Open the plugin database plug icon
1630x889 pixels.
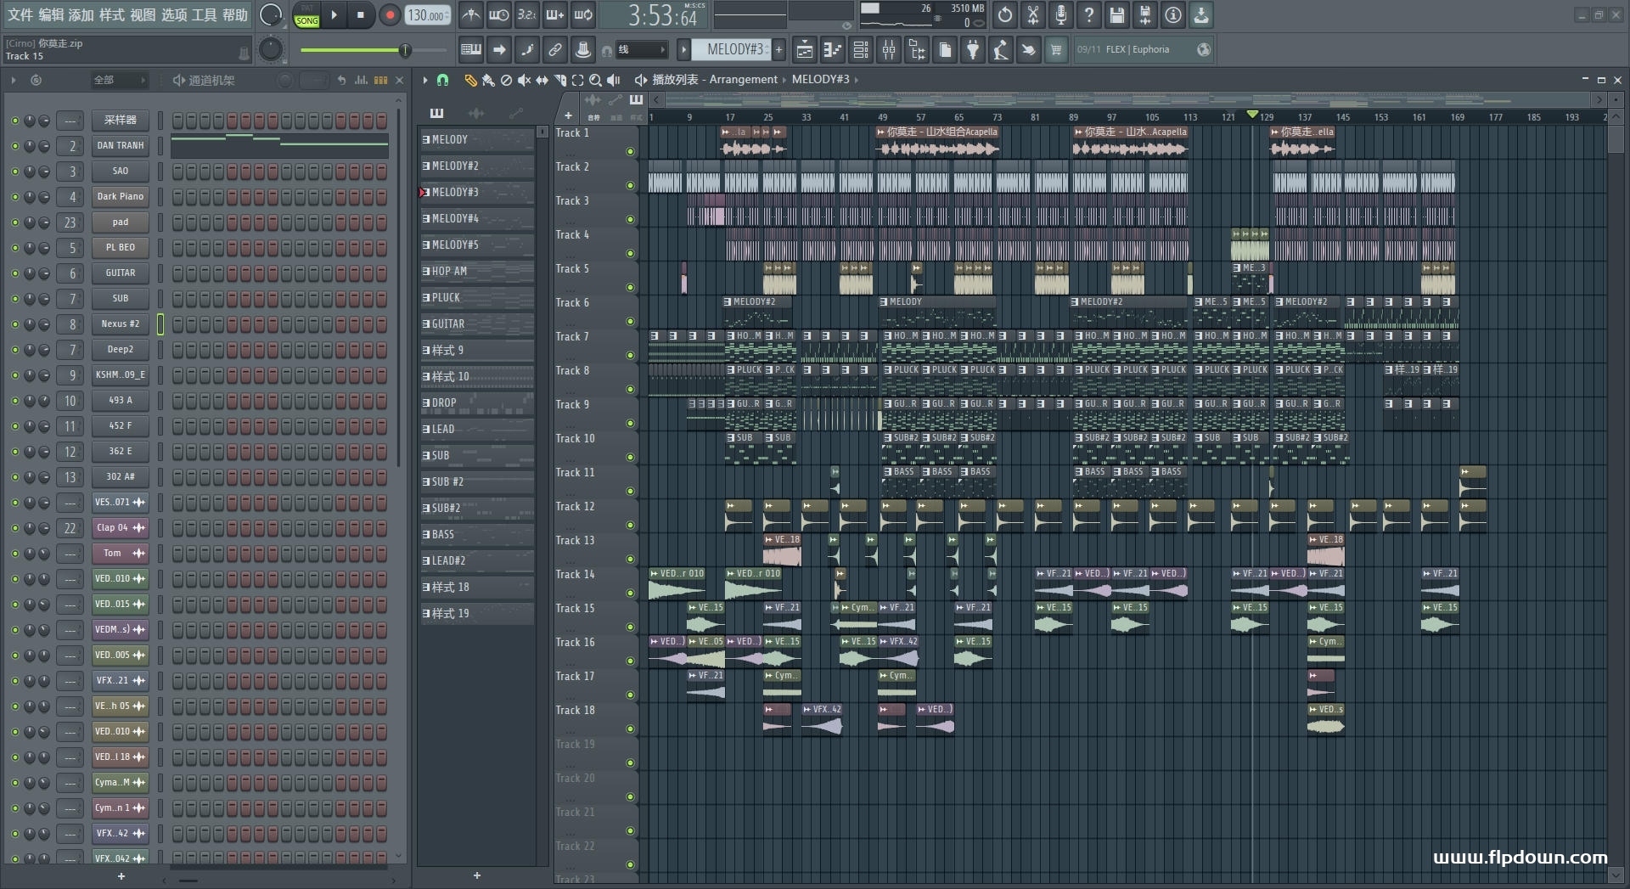973,50
